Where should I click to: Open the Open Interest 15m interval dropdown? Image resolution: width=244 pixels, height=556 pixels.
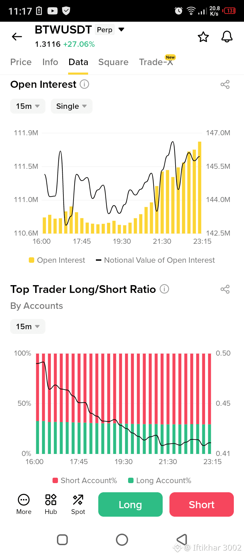pyautogui.click(x=28, y=106)
